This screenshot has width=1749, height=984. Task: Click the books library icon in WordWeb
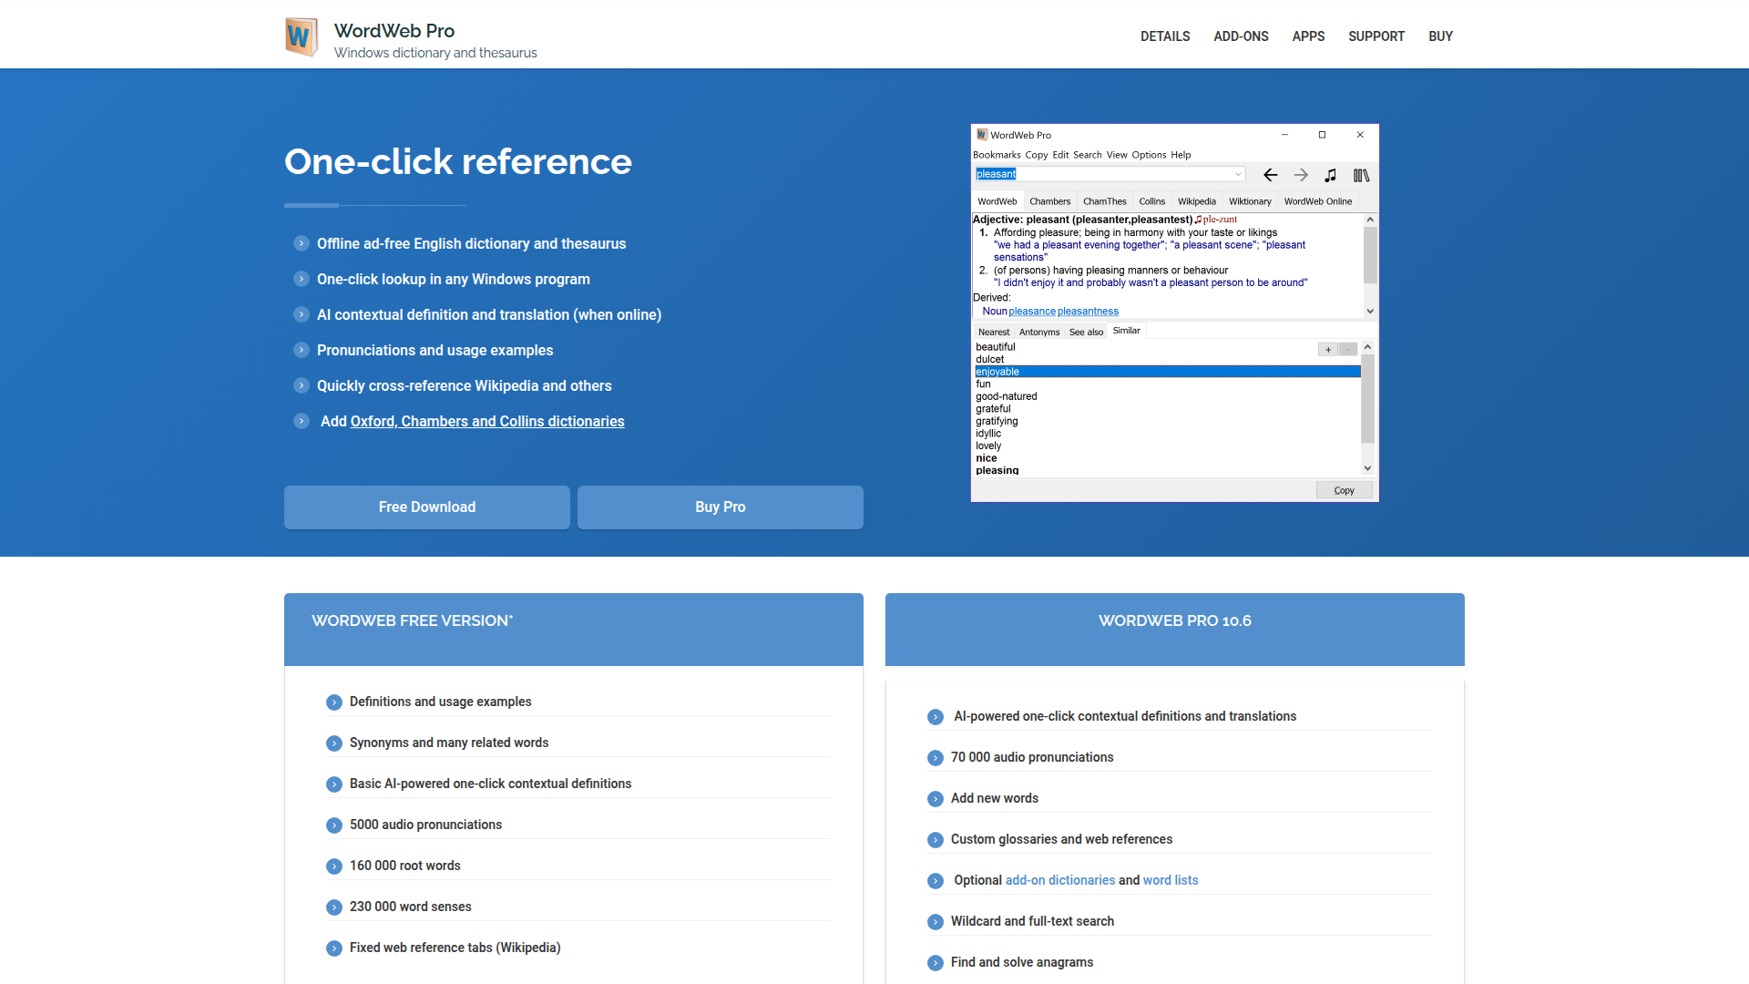(x=1361, y=175)
